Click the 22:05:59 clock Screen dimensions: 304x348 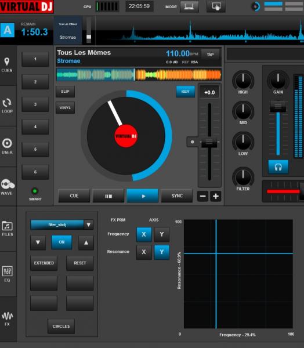click(139, 6)
